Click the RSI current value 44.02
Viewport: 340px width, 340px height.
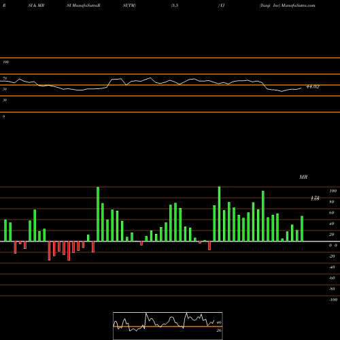coord(313,86)
